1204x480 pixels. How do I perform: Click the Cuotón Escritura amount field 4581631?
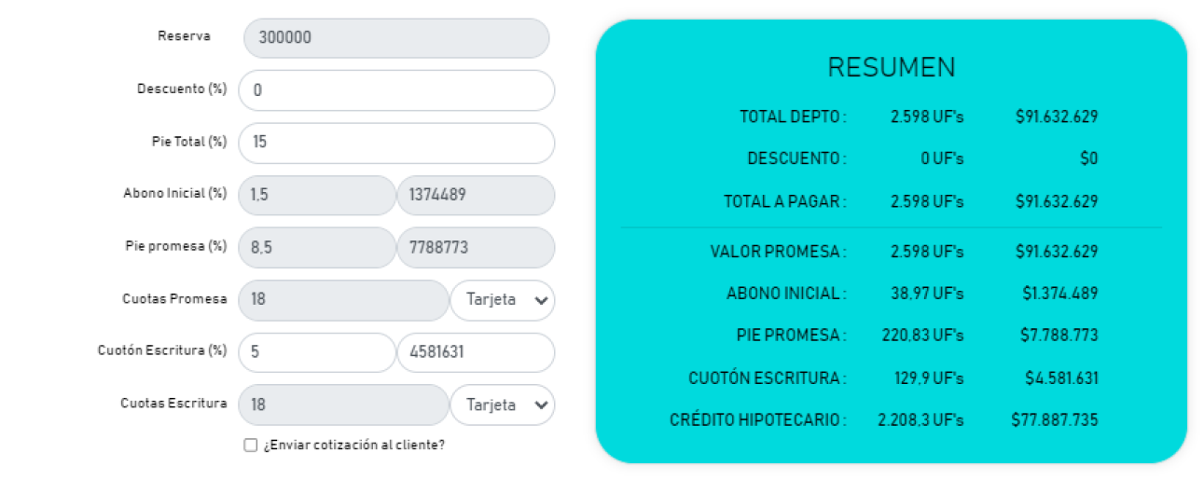[x=476, y=353]
